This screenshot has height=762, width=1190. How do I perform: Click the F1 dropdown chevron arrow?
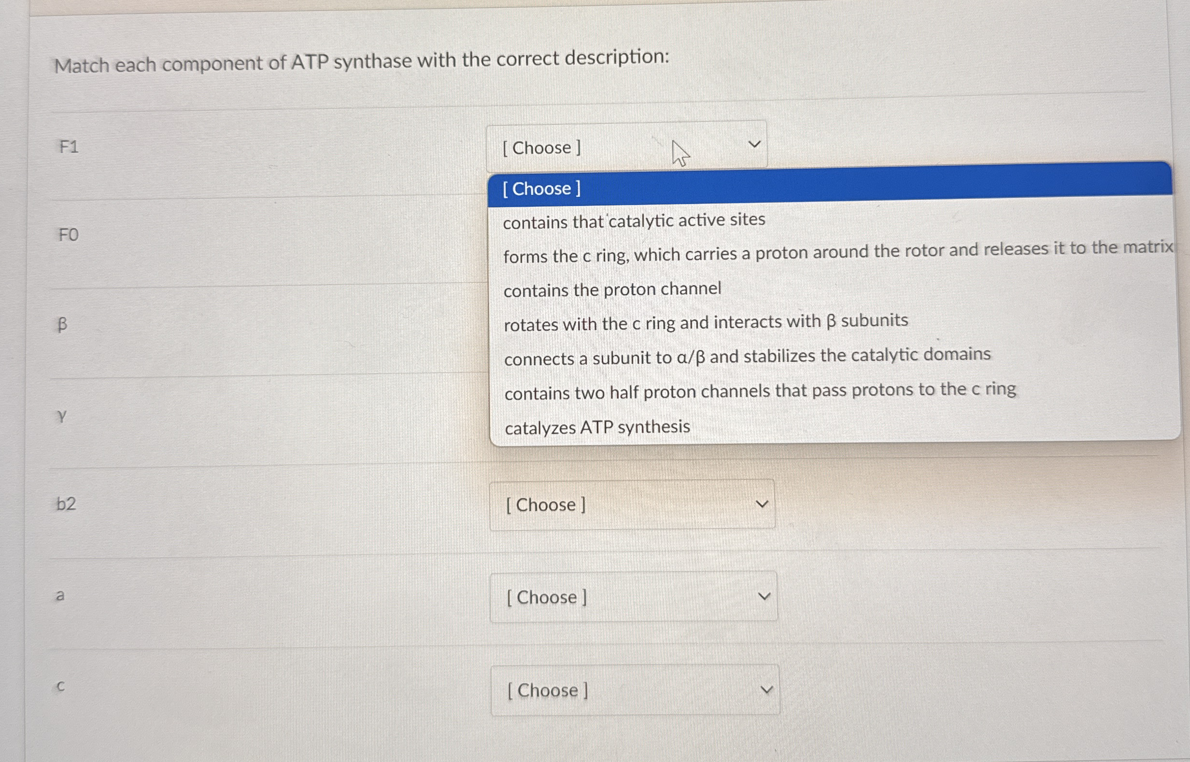[x=754, y=144]
